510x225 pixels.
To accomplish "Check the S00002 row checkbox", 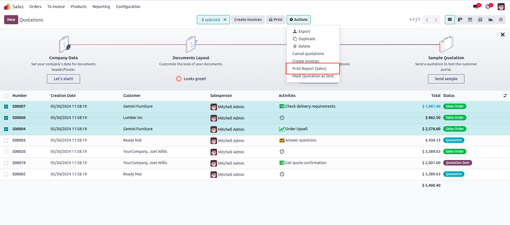I will pos(6,174).
